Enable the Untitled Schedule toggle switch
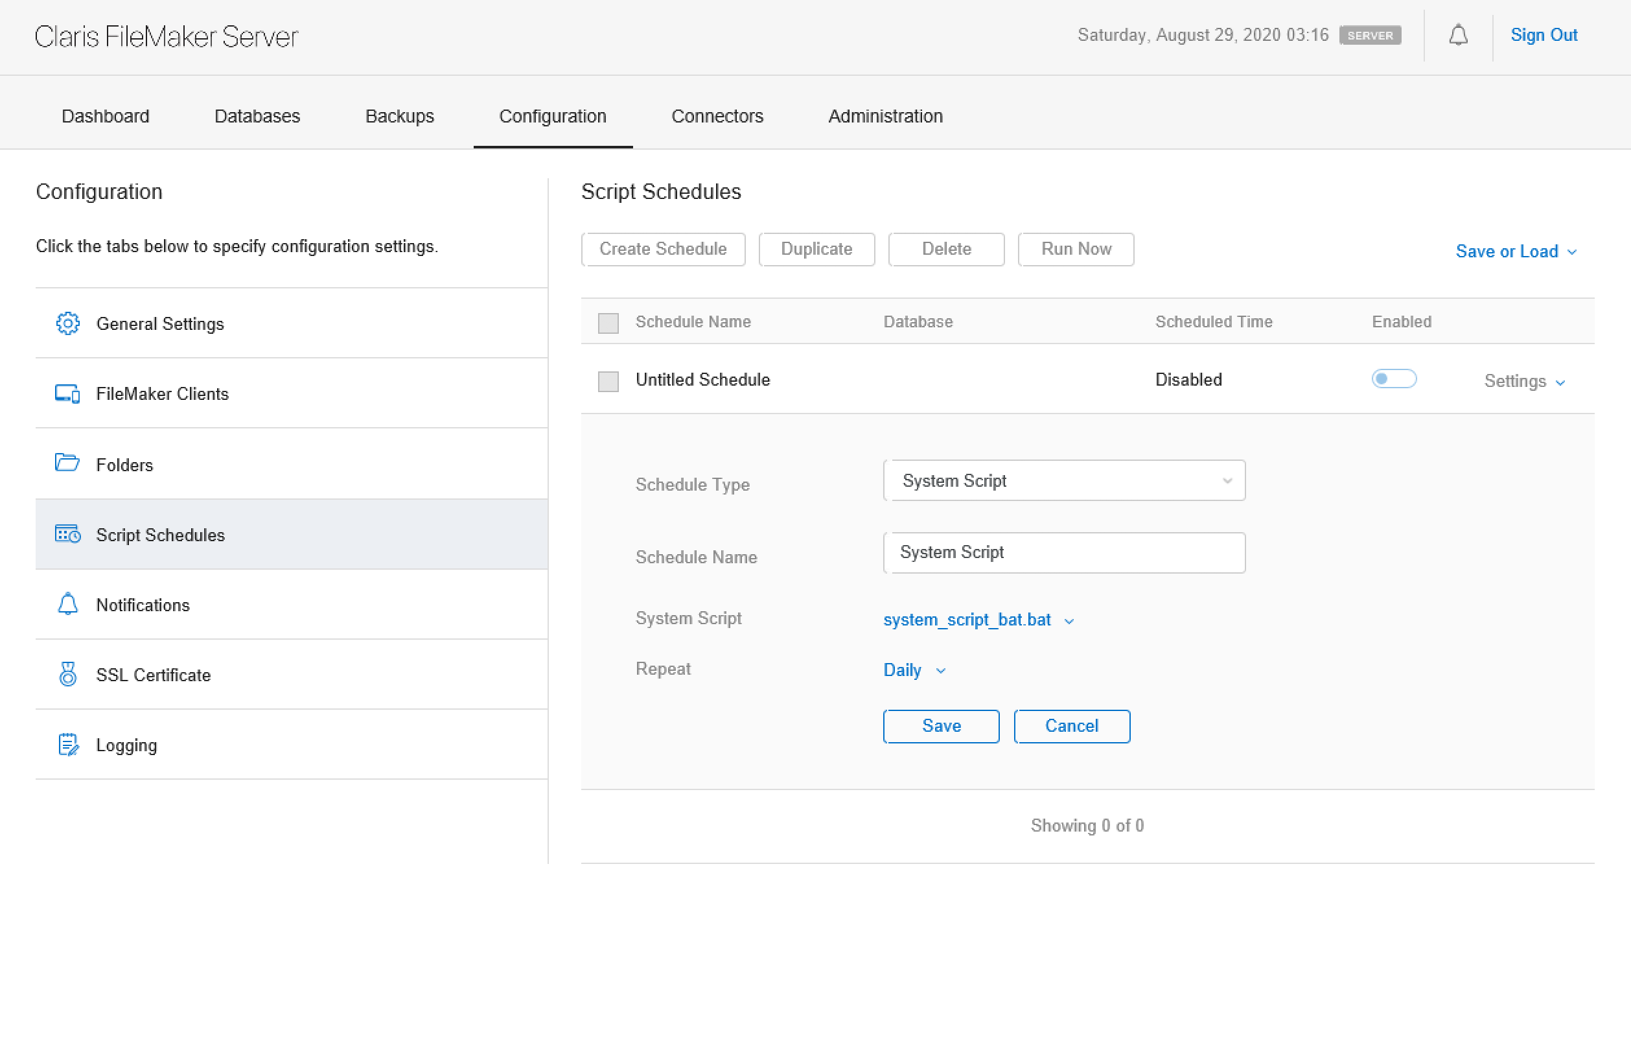The height and width of the screenshot is (1050, 1631). tap(1394, 379)
